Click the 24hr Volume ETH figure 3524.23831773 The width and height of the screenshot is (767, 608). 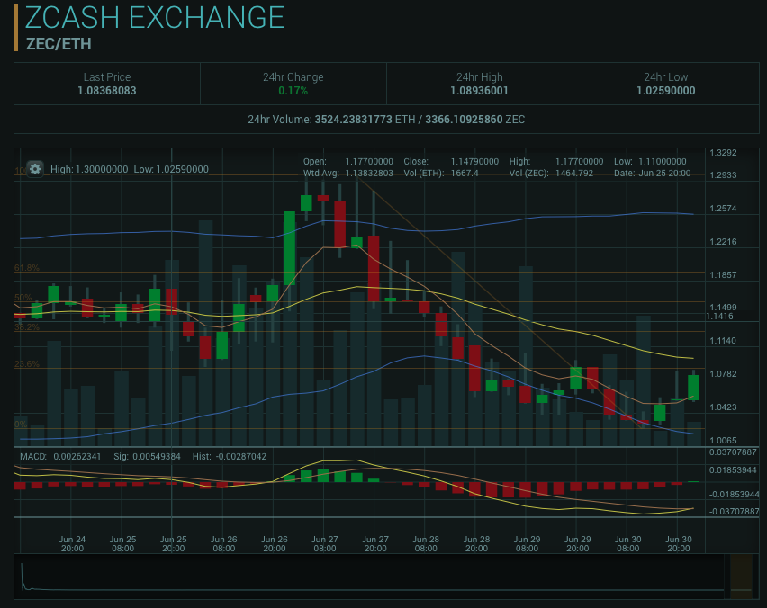tap(353, 120)
